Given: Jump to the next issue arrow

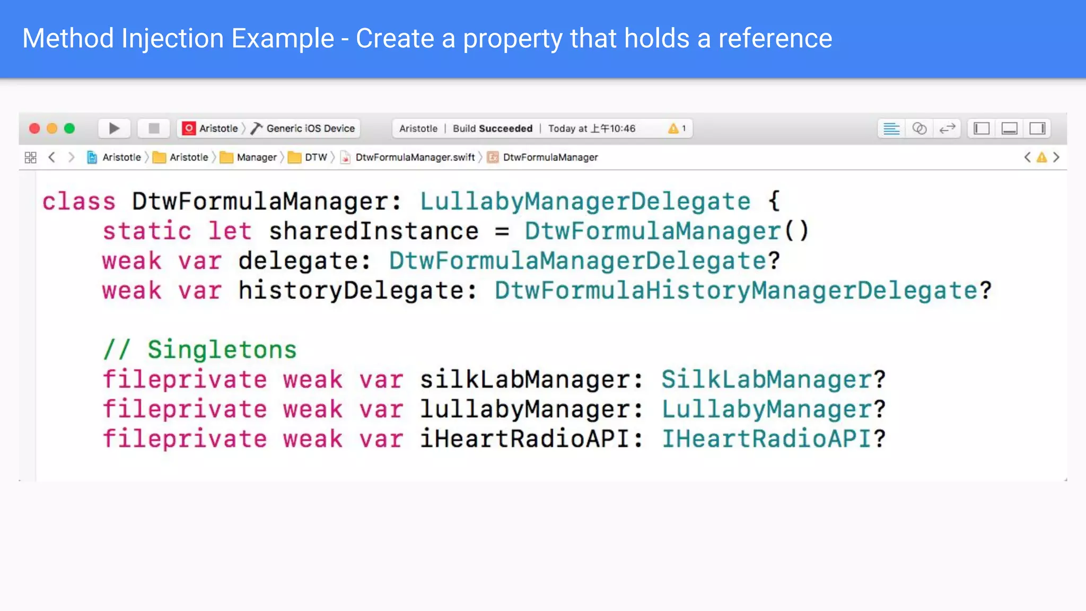Looking at the screenshot, I should 1056,158.
